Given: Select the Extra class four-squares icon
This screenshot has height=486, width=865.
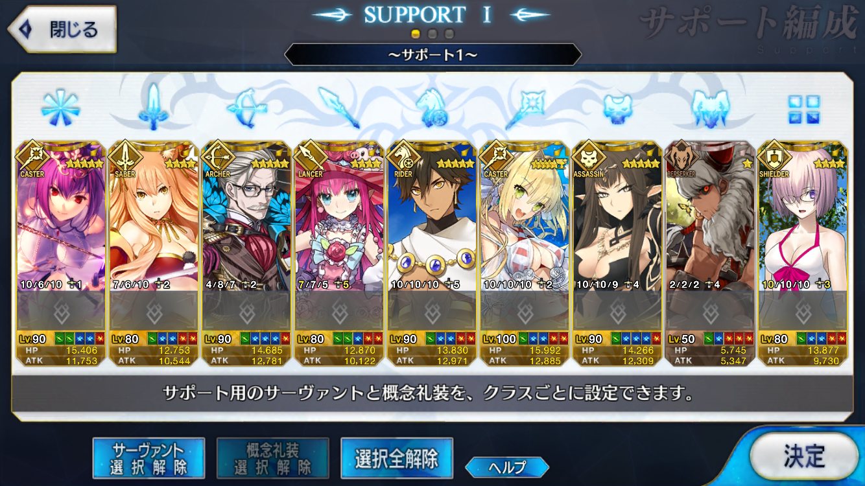Looking at the screenshot, I should [x=804, y=109].
